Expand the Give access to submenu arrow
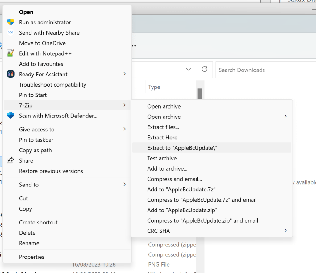The width and height of the screenshot is (316, 273). pyautogui.click(x=125, y=129)
